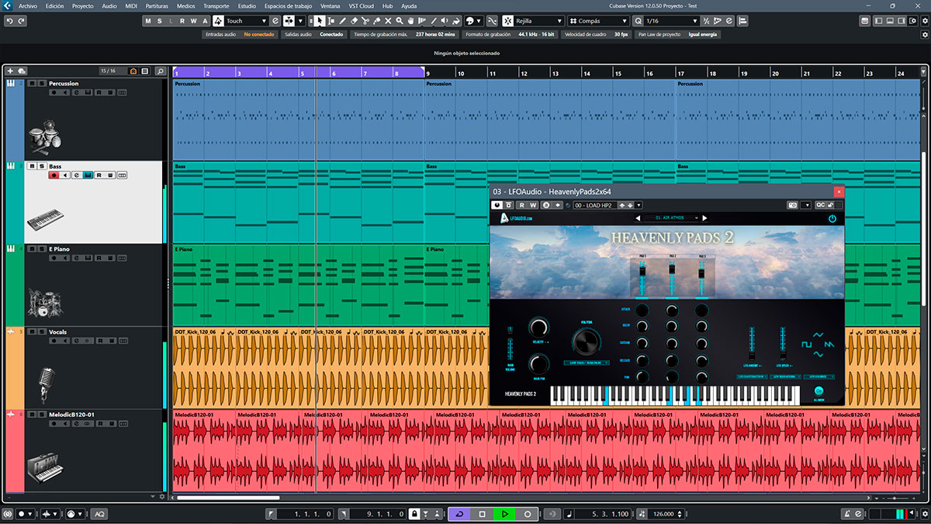The image size is (931, 524).
Task: Solo the Bass track
Action: click(42, 166)
